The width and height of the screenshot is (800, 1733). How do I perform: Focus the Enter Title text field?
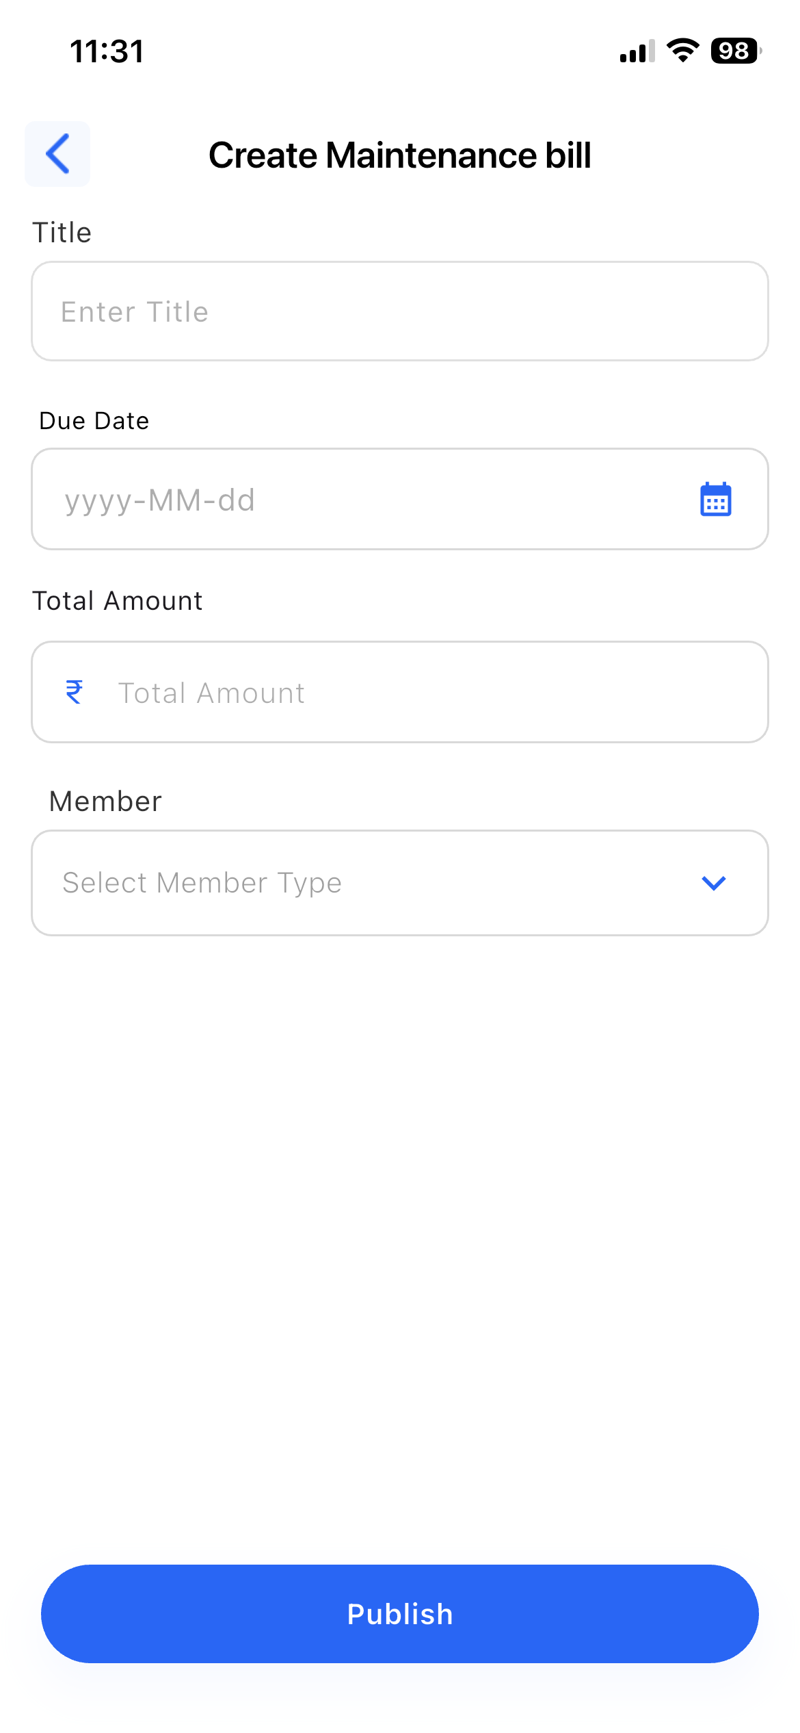[x=399, y=311]
